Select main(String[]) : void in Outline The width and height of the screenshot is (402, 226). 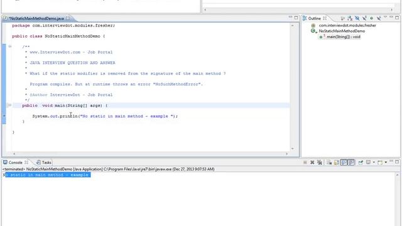[x=344, y=37]
